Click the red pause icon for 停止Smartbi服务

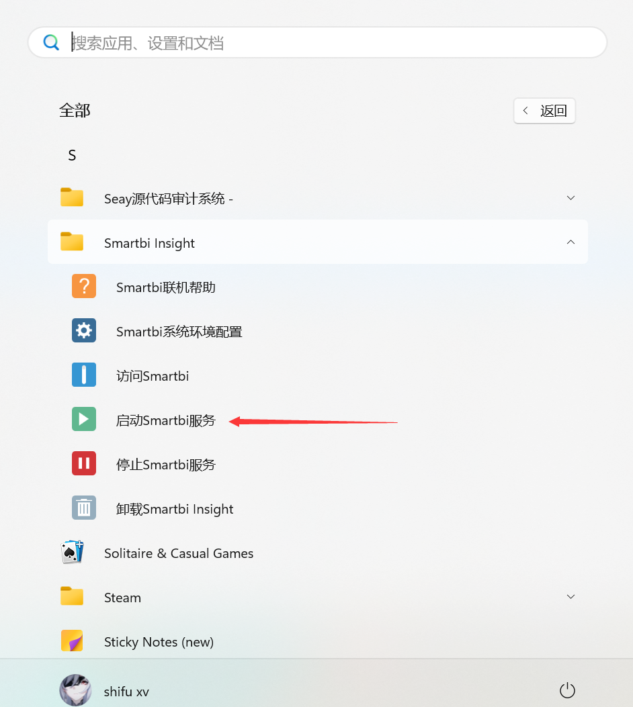click(x=84, y=463)
